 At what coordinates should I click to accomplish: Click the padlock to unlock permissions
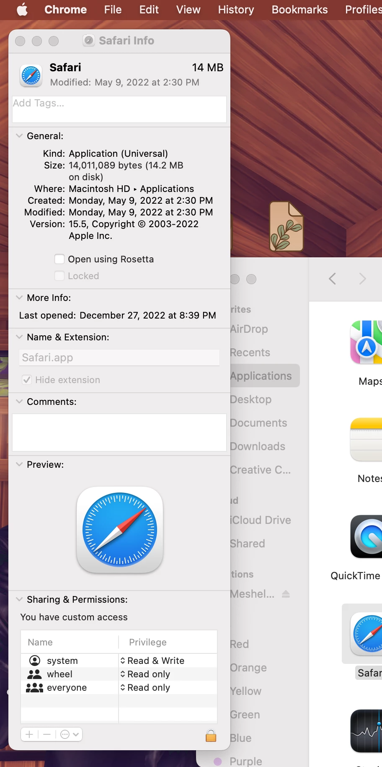coord(211,736)
